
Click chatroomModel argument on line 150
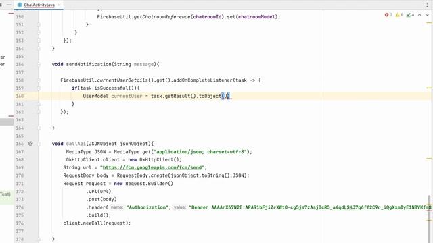(x=257, y=16)
